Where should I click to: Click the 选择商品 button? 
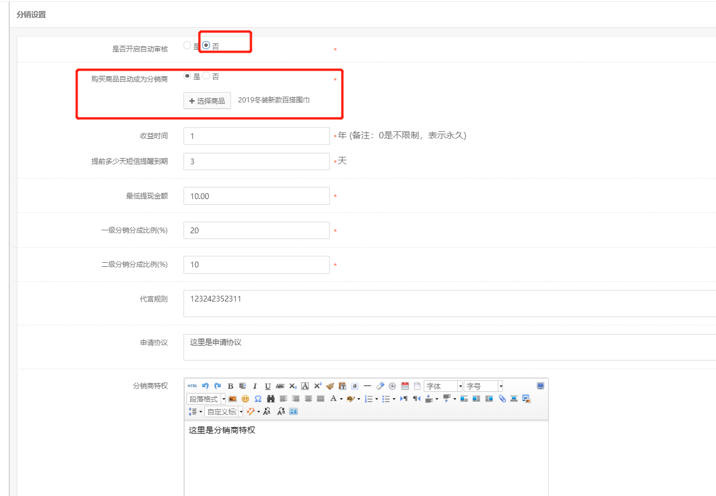click(x=207, y=101)
